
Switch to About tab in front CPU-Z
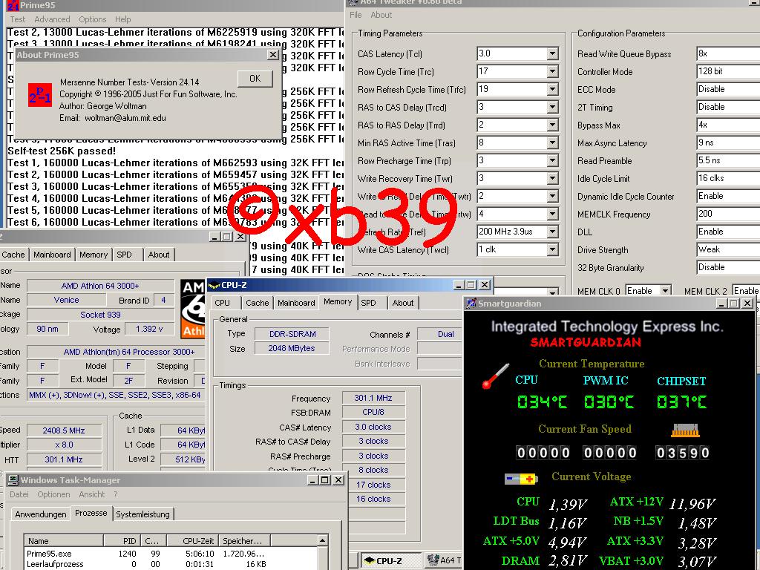click(403, 303)
